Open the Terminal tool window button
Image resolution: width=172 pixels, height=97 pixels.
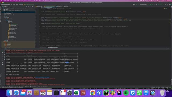pyautogui.click(x=22, y=86)
